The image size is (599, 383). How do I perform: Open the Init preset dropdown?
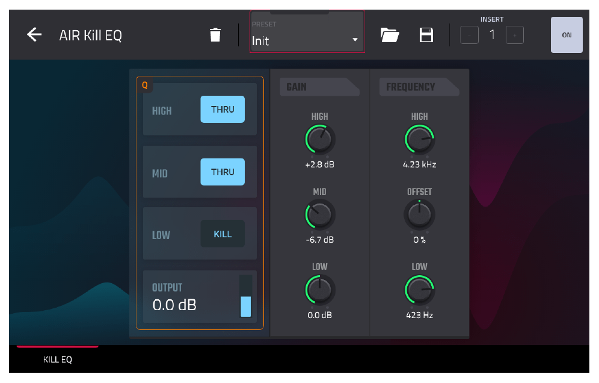pyautogui.click(x=307, y=32)
